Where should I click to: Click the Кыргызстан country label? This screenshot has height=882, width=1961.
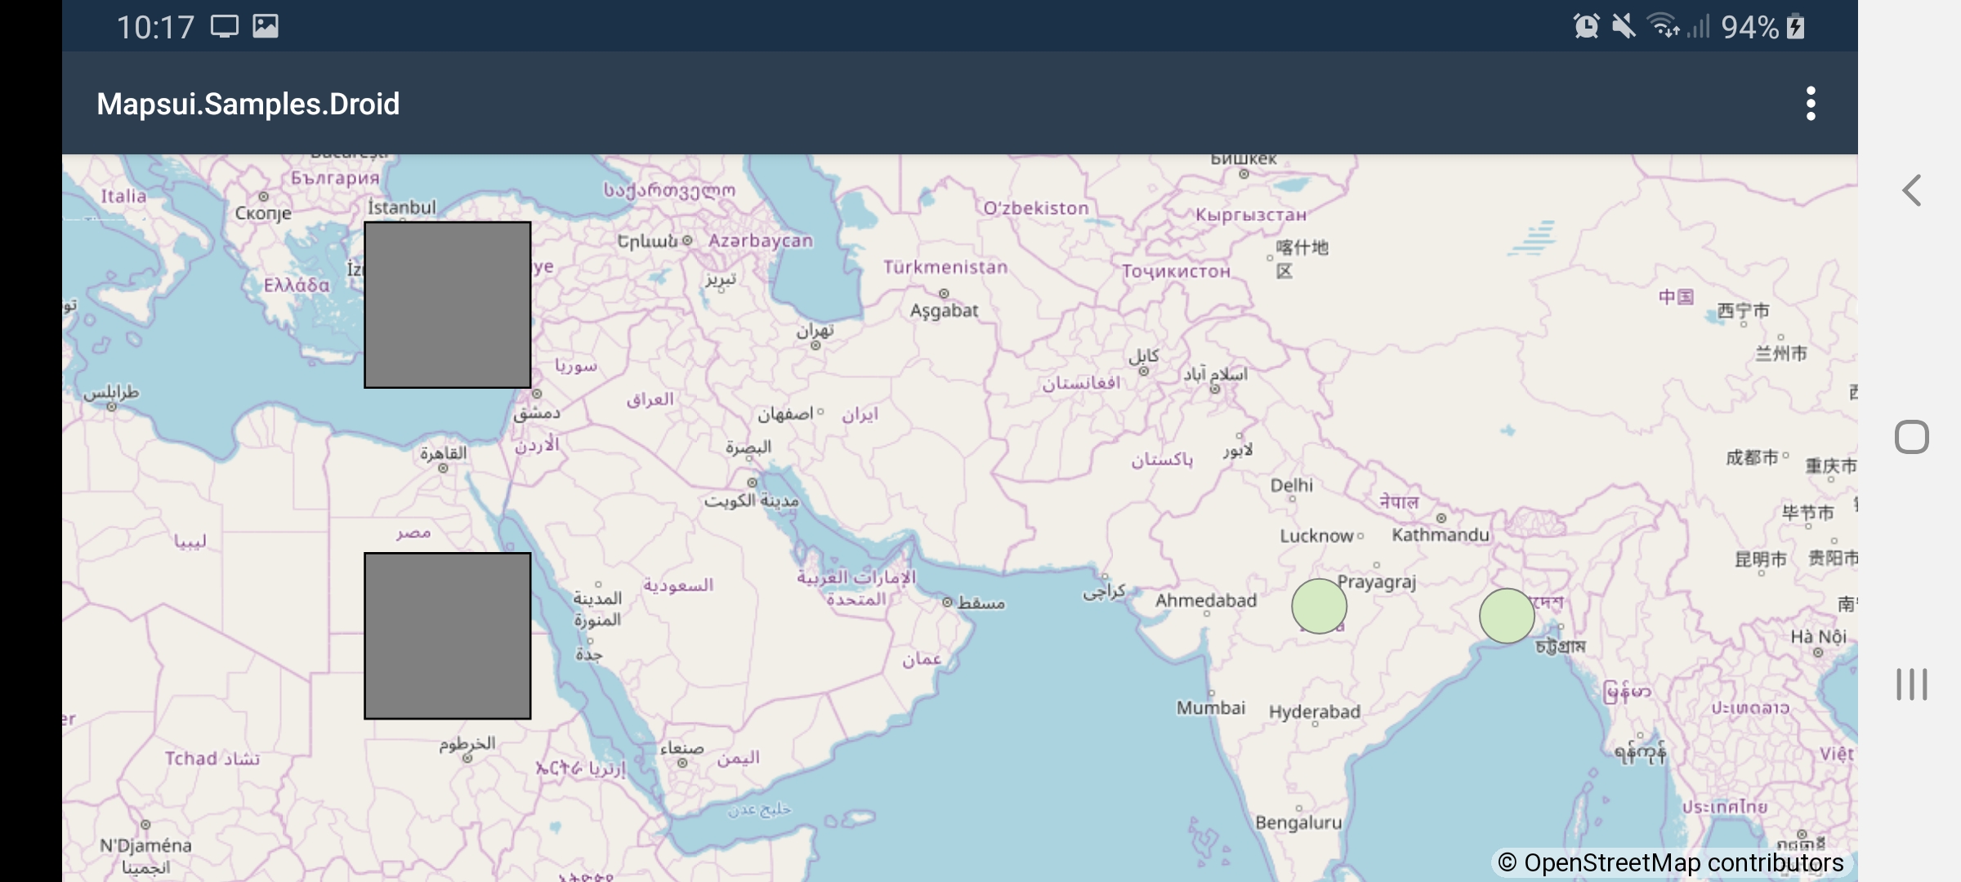point(1251,215)
